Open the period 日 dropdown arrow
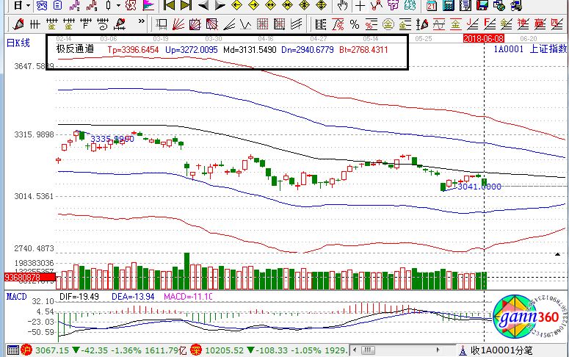This screenshot has width=569, height=357. [x=26, y=6]
